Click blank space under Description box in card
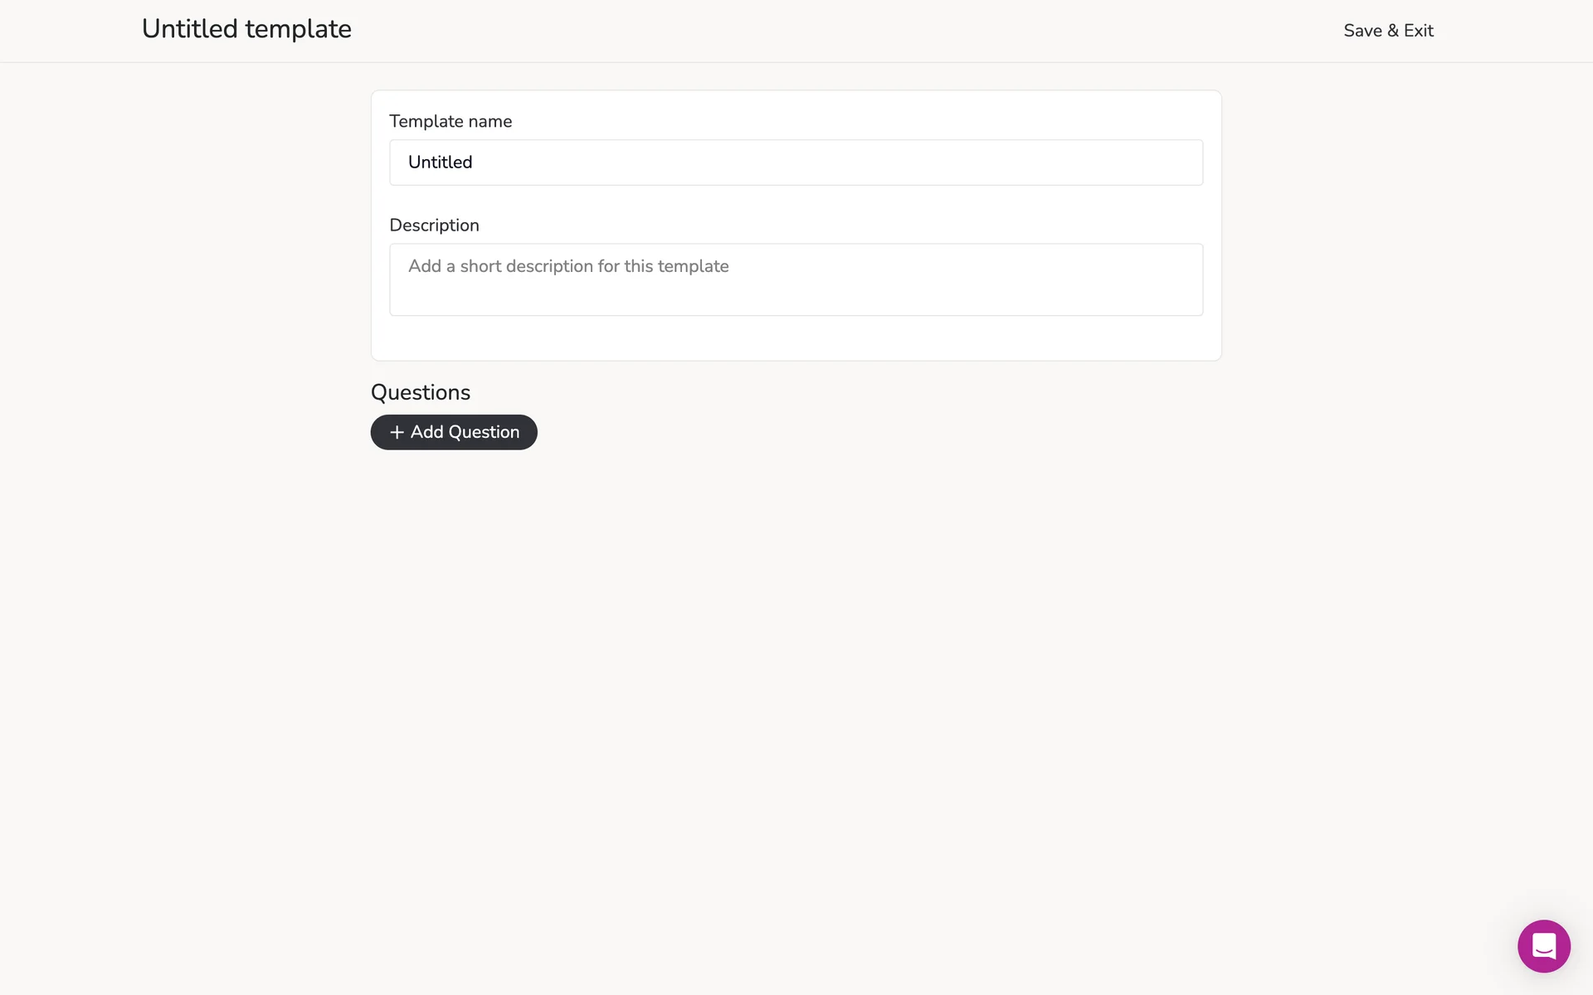The image size is (1593, 995). tap(795, 338)
